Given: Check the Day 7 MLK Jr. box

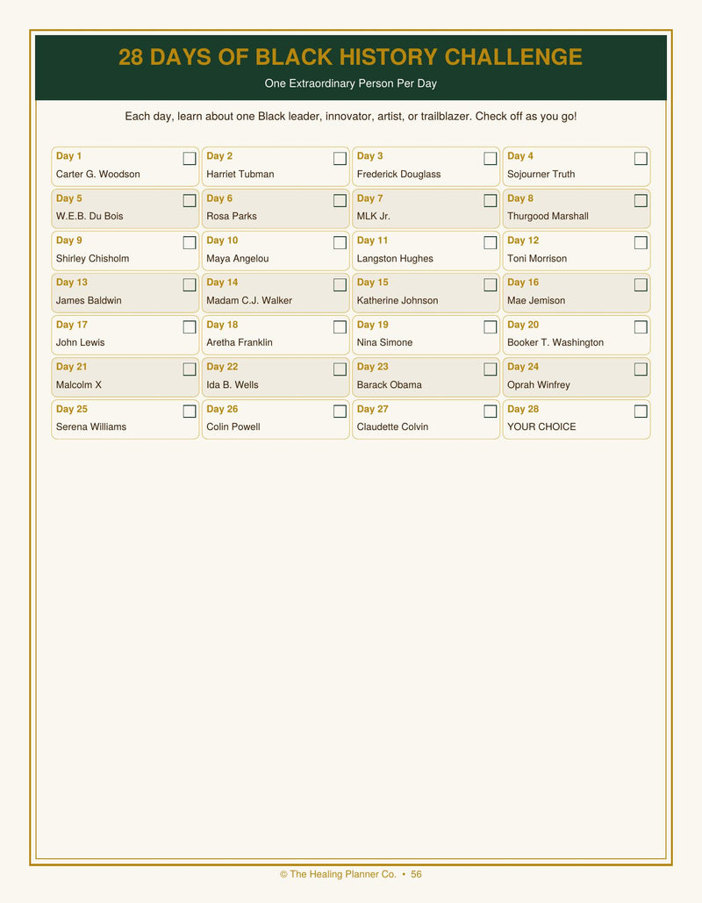Looking at the screenshot, I should (490, 200).
